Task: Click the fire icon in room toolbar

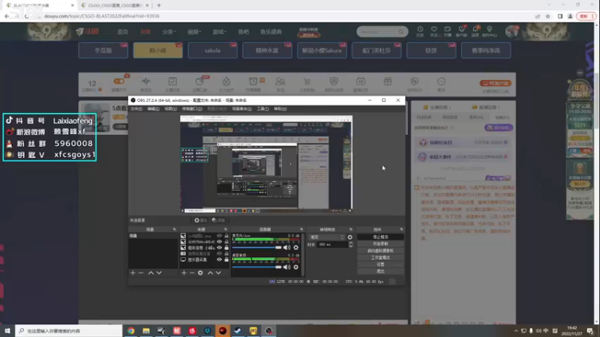Action: [226, 82]
